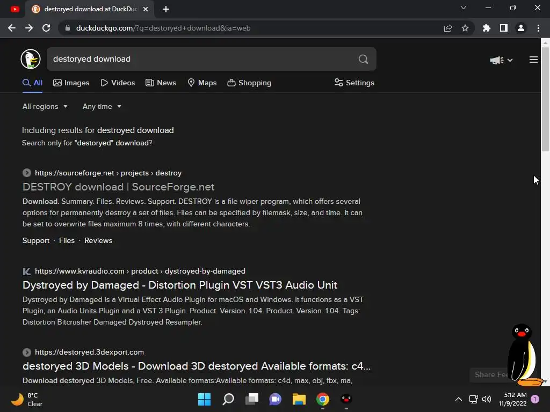This screenshot has width=550, height=412.
Task: Open the weather widget showing 8°C Clear
Action: 27,399
